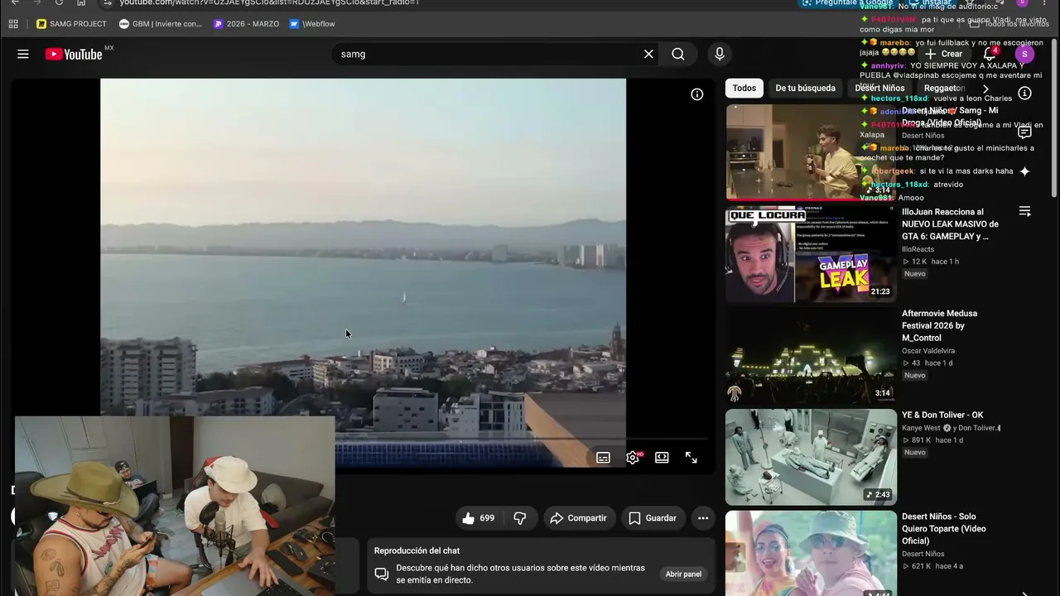Image resolution: width=1060 pixels, height=596 pixels.
Task: Toggle subtitles on the video player
Action: 603,458
